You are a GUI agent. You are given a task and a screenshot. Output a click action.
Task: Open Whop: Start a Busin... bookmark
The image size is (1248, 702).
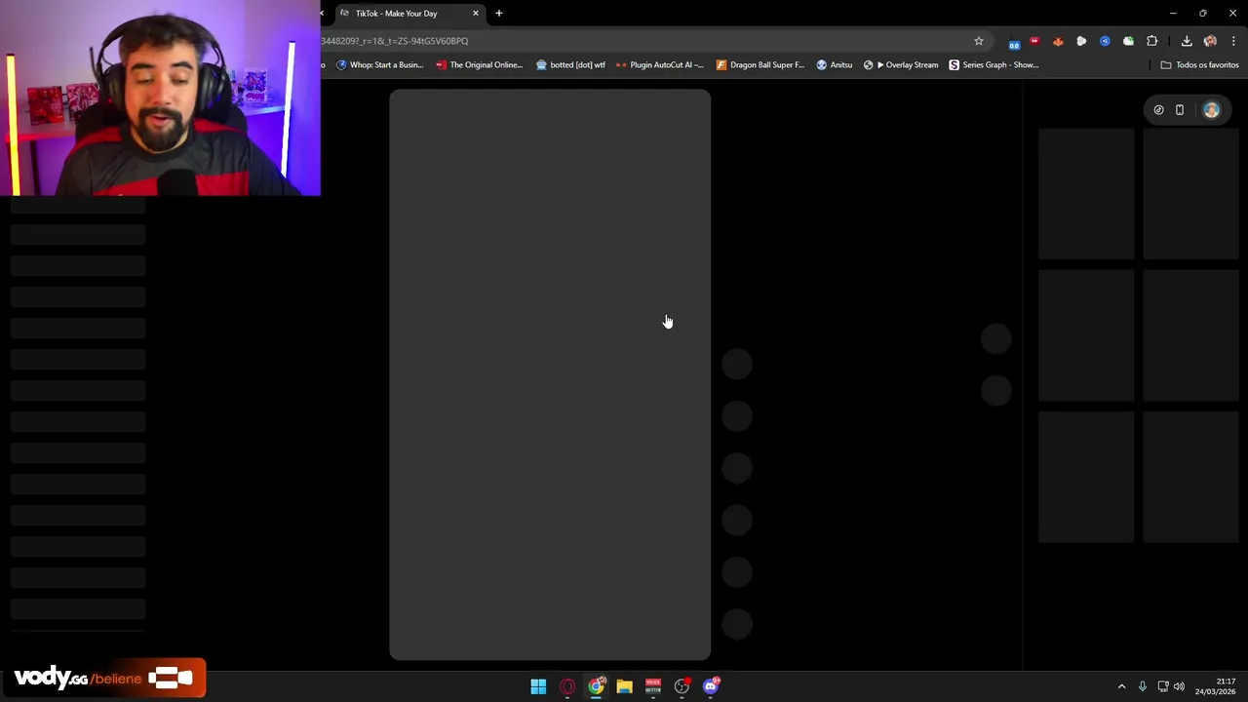tap(379, 65)
